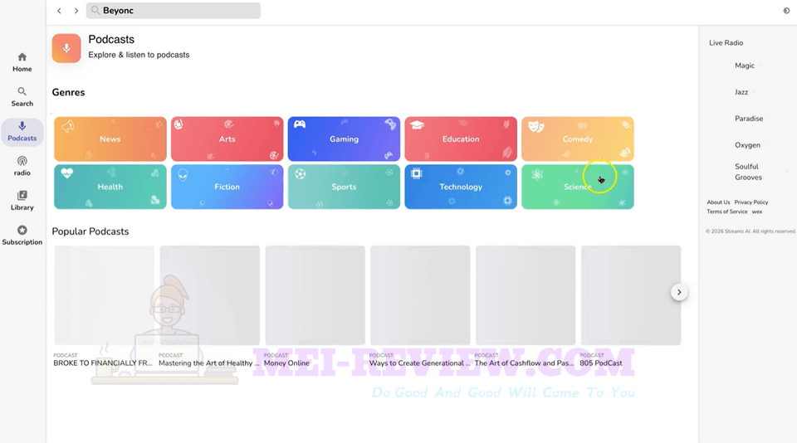Click the soccer ball icon on Sports
The width and height of the screenshot is (797, 443).
(x=301, y=174)
